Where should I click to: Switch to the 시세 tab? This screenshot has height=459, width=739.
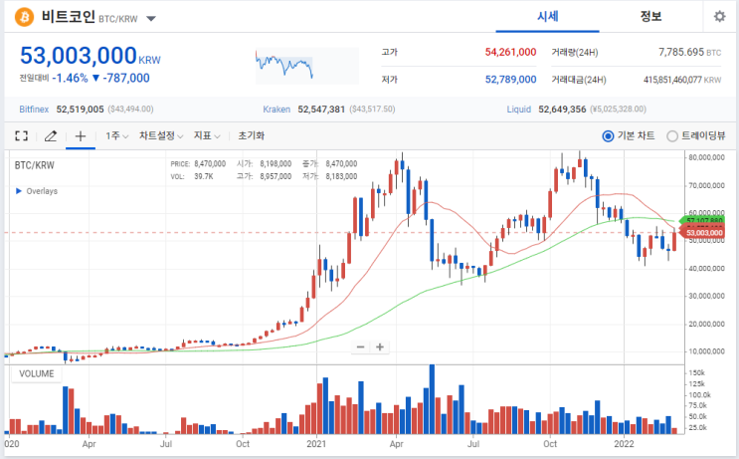point(547,17)
